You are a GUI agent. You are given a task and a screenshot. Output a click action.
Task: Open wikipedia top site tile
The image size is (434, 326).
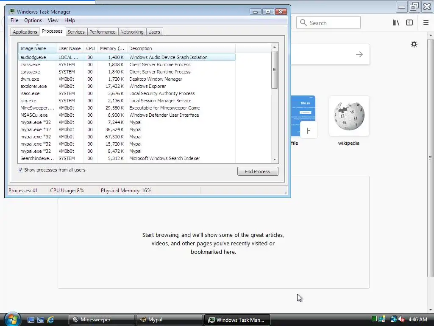tap(349, 116)
